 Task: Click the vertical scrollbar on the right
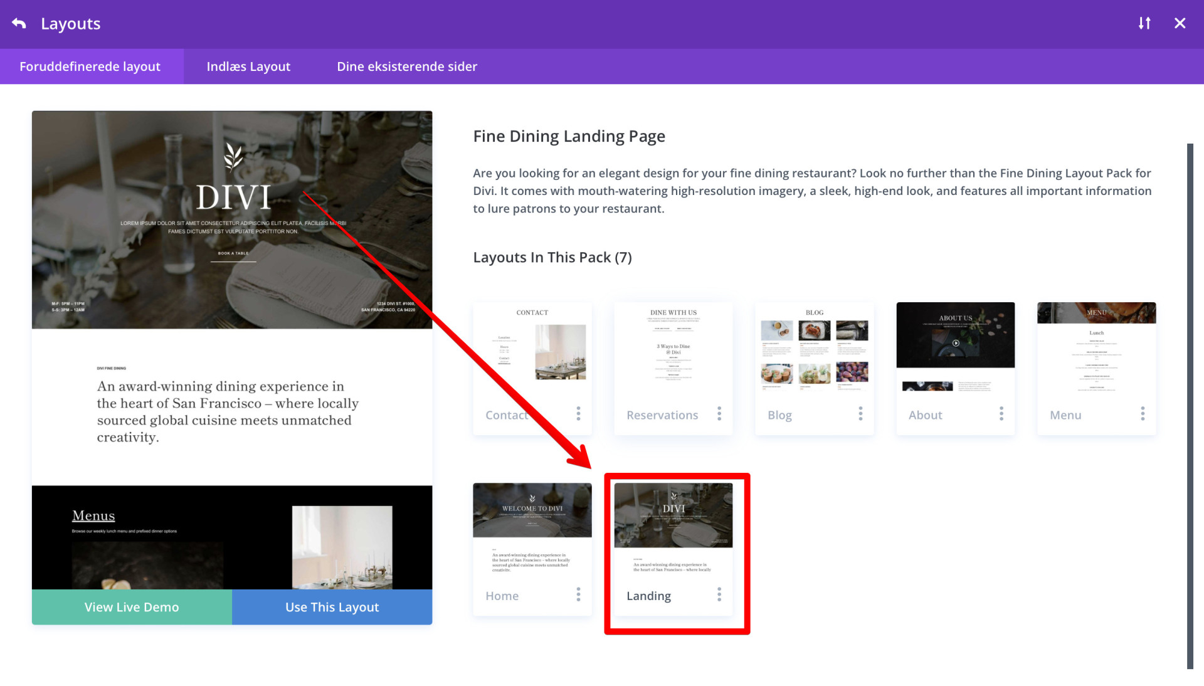pyautogui.click(x=1190, y=406)
